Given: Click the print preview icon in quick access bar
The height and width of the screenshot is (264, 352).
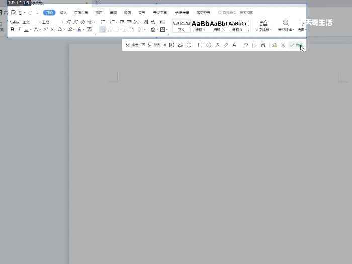Looking at the screenshot, I should (14, 13).
